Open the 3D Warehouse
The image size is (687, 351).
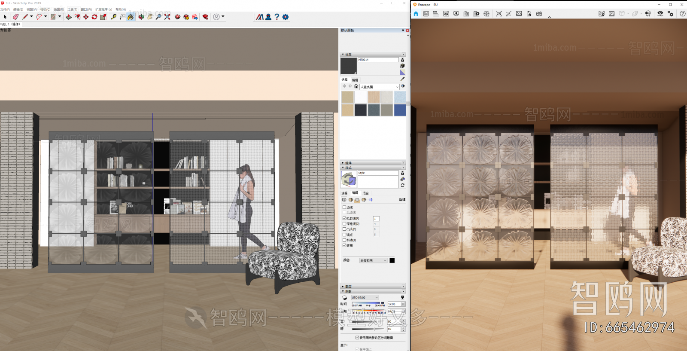[177, 17]
